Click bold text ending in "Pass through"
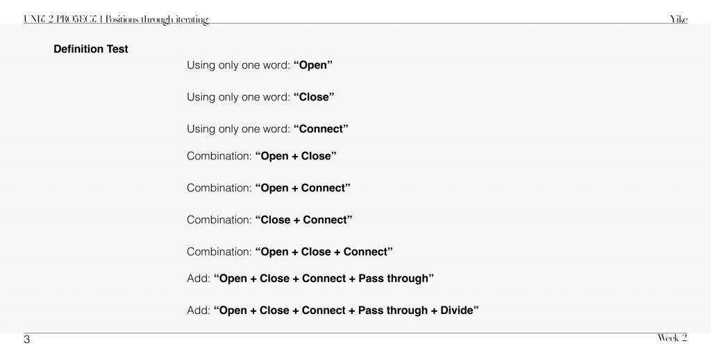Viewport: 711px width, 357px height. (324, 278)
